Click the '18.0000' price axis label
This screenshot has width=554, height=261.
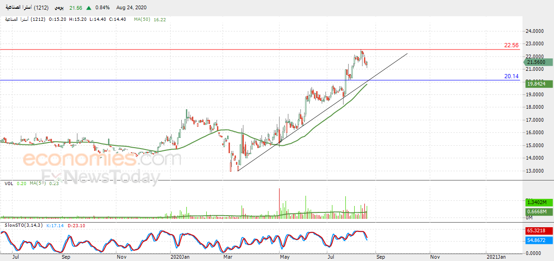tap(535, 107)
